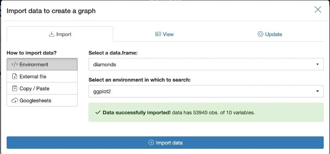Click the code brackets icon beside Environment
The width and height of the screenshot is (330, 154).
pos(14,64)
